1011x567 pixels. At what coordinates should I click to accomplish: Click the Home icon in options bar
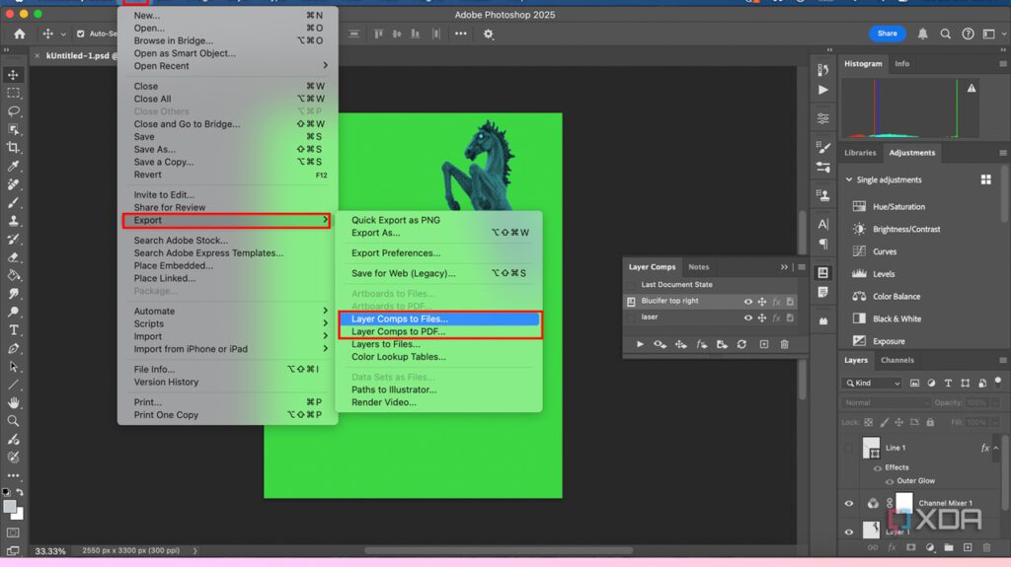(x=20, y=34)
